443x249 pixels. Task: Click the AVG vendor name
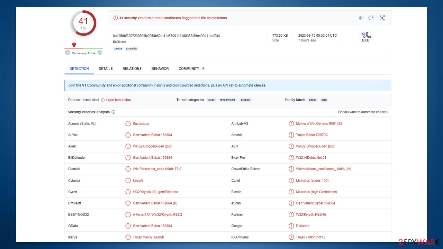coord(235,146)
